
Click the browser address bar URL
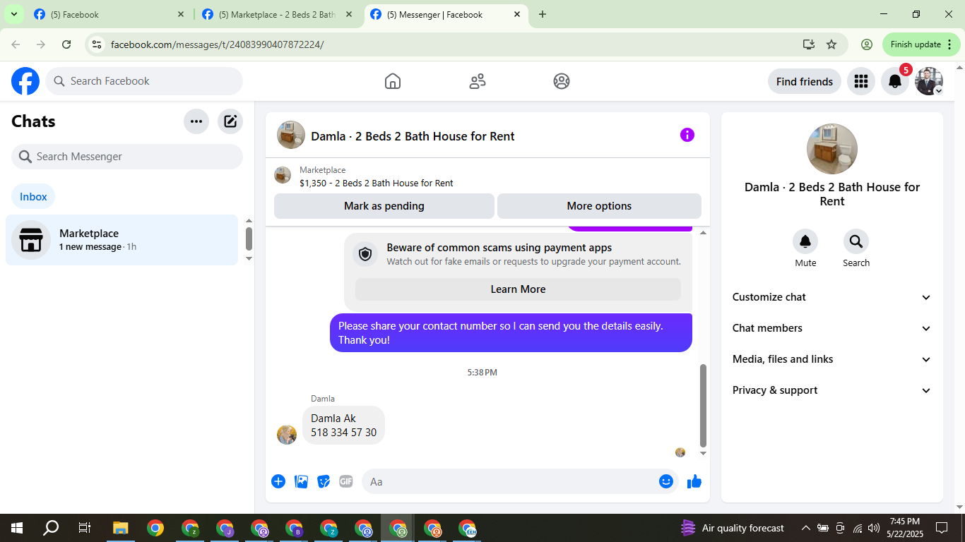[218, 44]
